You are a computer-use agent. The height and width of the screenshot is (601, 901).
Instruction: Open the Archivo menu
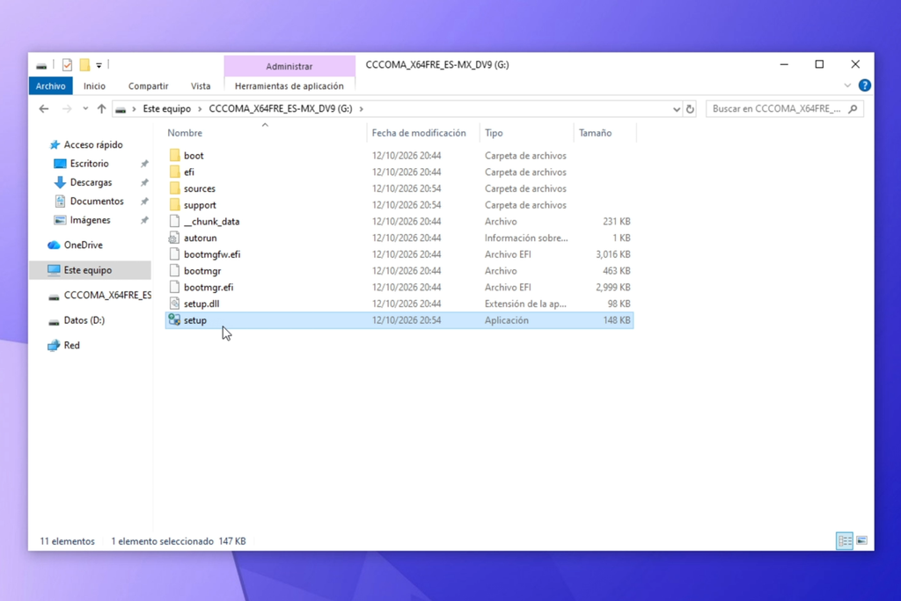50,85
